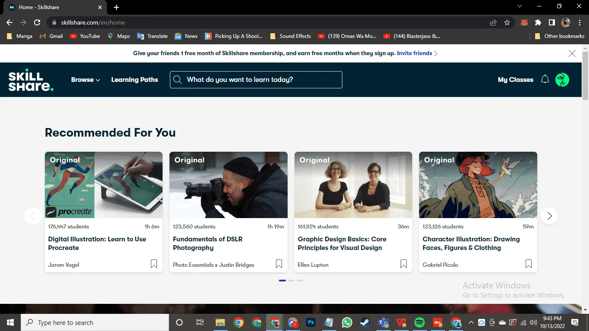The height and width of the screenshot is (331, 589).
Task: Open the tab search chevron in title bar
Action: point(520,6)
